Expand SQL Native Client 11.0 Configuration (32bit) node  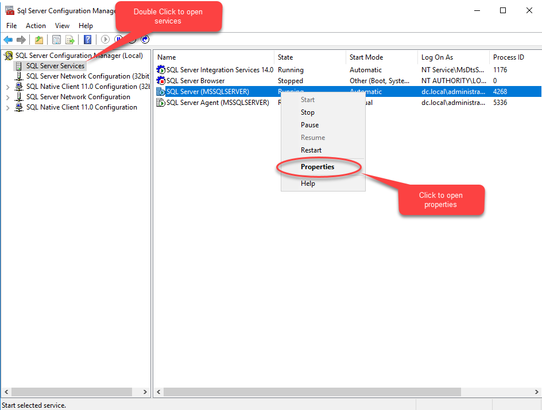[x=7, y=87]
